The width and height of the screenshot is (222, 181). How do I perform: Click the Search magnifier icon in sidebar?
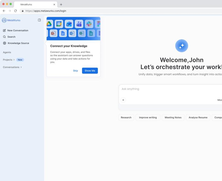tap(4, 37)
